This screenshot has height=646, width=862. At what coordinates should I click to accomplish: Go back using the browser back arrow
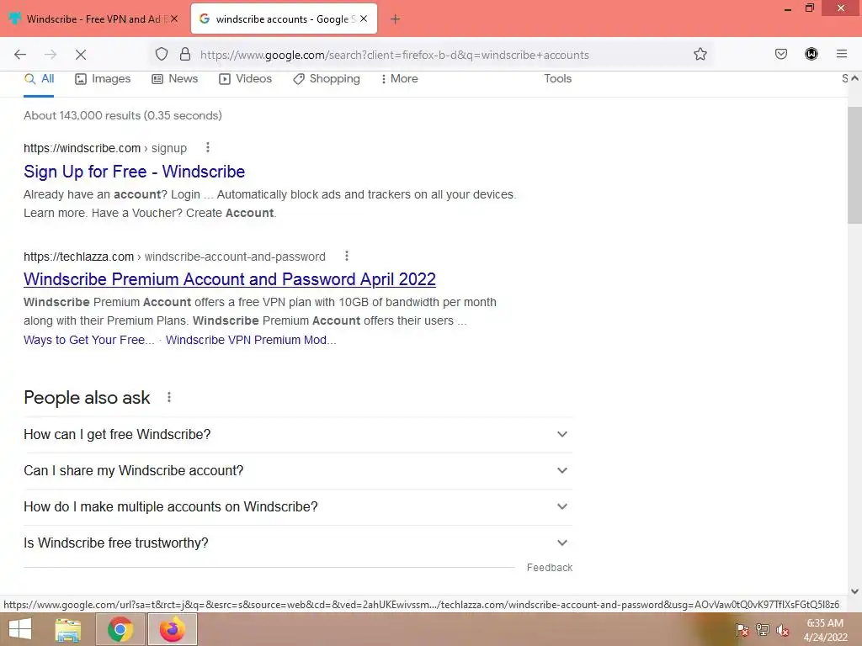click(x=20, y=55)
